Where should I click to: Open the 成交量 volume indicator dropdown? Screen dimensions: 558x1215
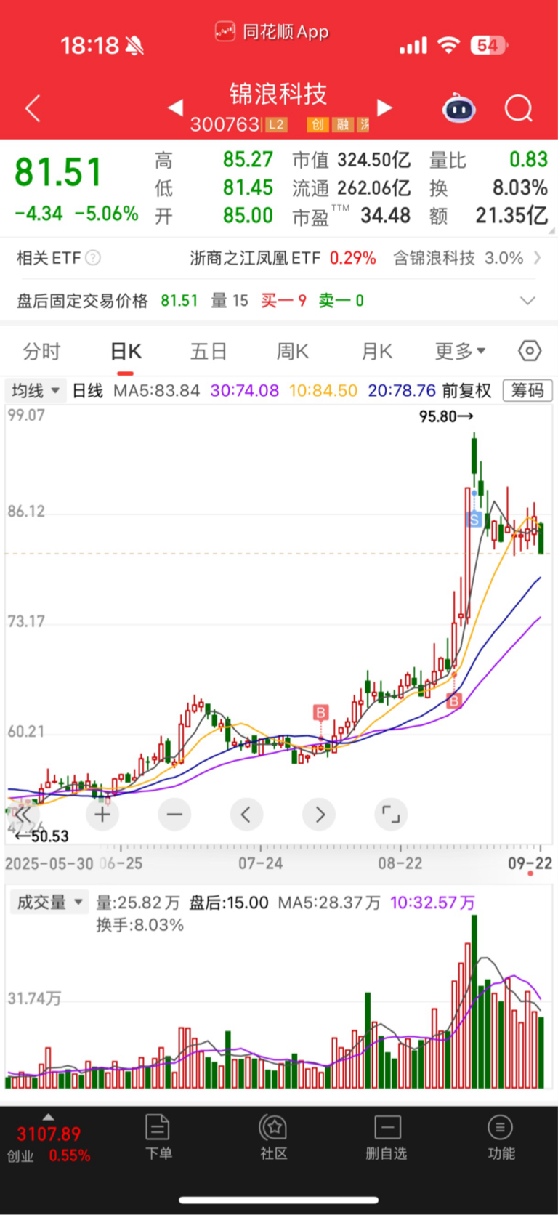[x=49, y=903]
